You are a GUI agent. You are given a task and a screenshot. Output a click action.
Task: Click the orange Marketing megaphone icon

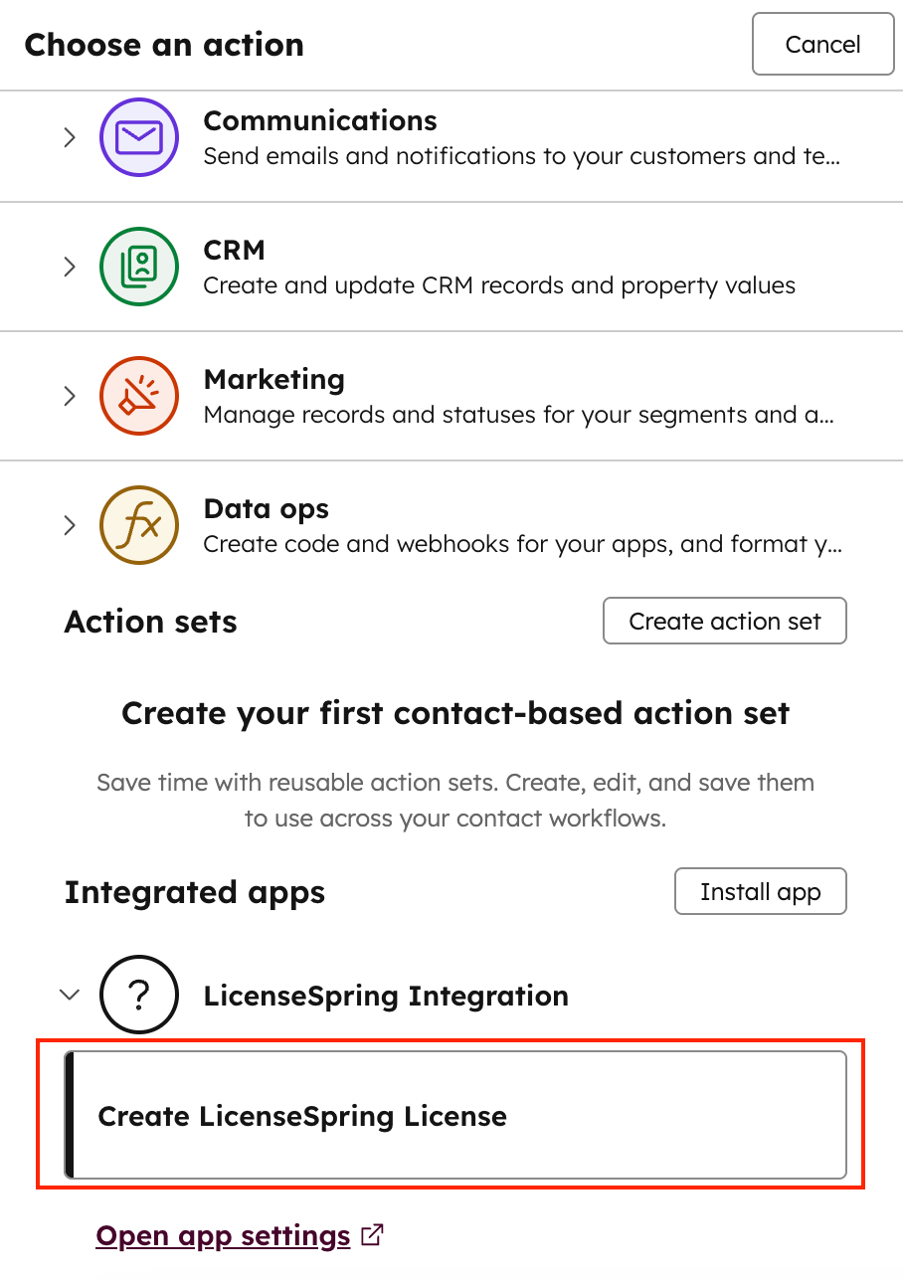click(x=139, y=396)
